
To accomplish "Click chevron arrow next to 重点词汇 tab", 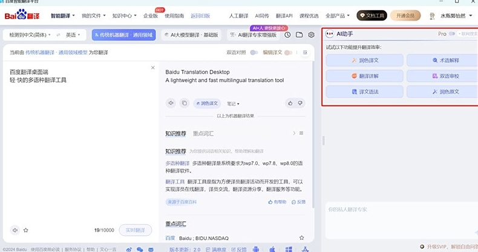I will coord(294,133).
